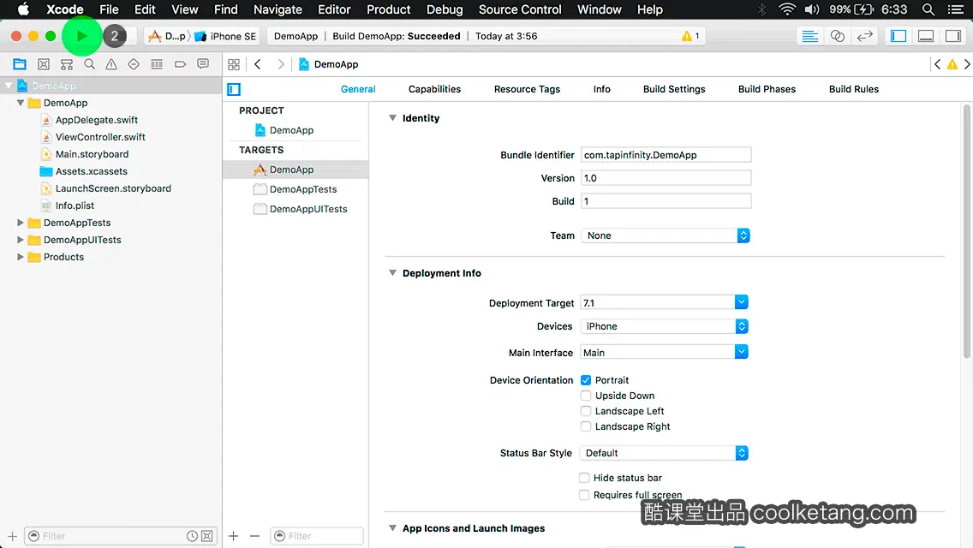This screenshot has height=548, width=973.
Task: Expand the DemoAppUITests folder
Action: tap(20, 240)
